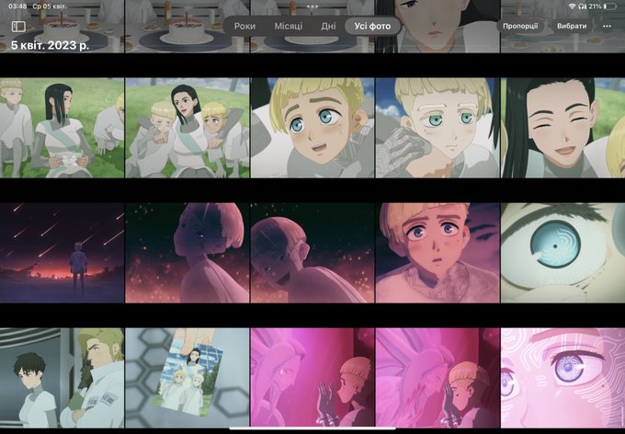Open photo of figure watching meteor shower

[62, 253]
